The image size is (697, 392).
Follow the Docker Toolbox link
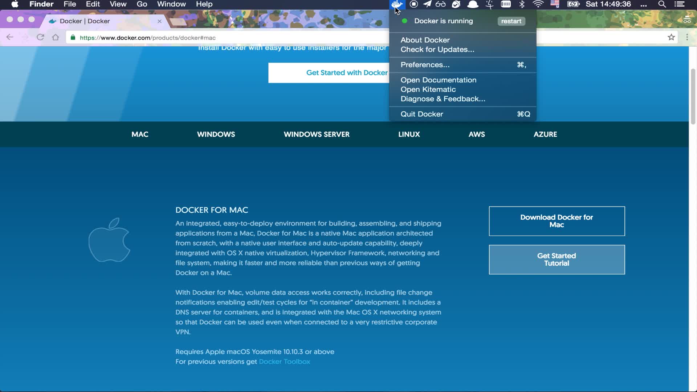click(x=284, y=362)
